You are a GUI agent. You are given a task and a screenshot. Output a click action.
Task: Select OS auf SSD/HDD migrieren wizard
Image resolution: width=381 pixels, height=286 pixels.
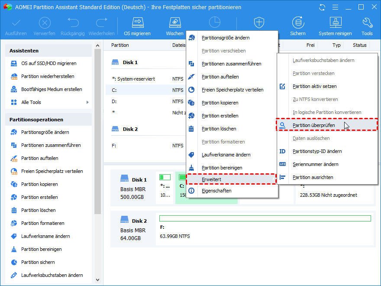pyautogui.click(x=48, y=63)
